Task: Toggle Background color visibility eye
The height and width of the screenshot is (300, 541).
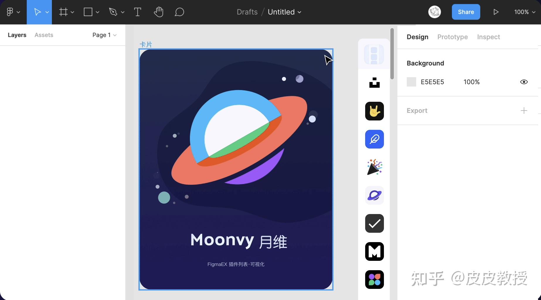Action: pos(524,82)
